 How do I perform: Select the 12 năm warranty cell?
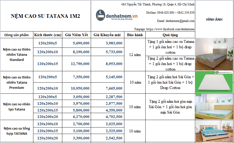point(135,55)
